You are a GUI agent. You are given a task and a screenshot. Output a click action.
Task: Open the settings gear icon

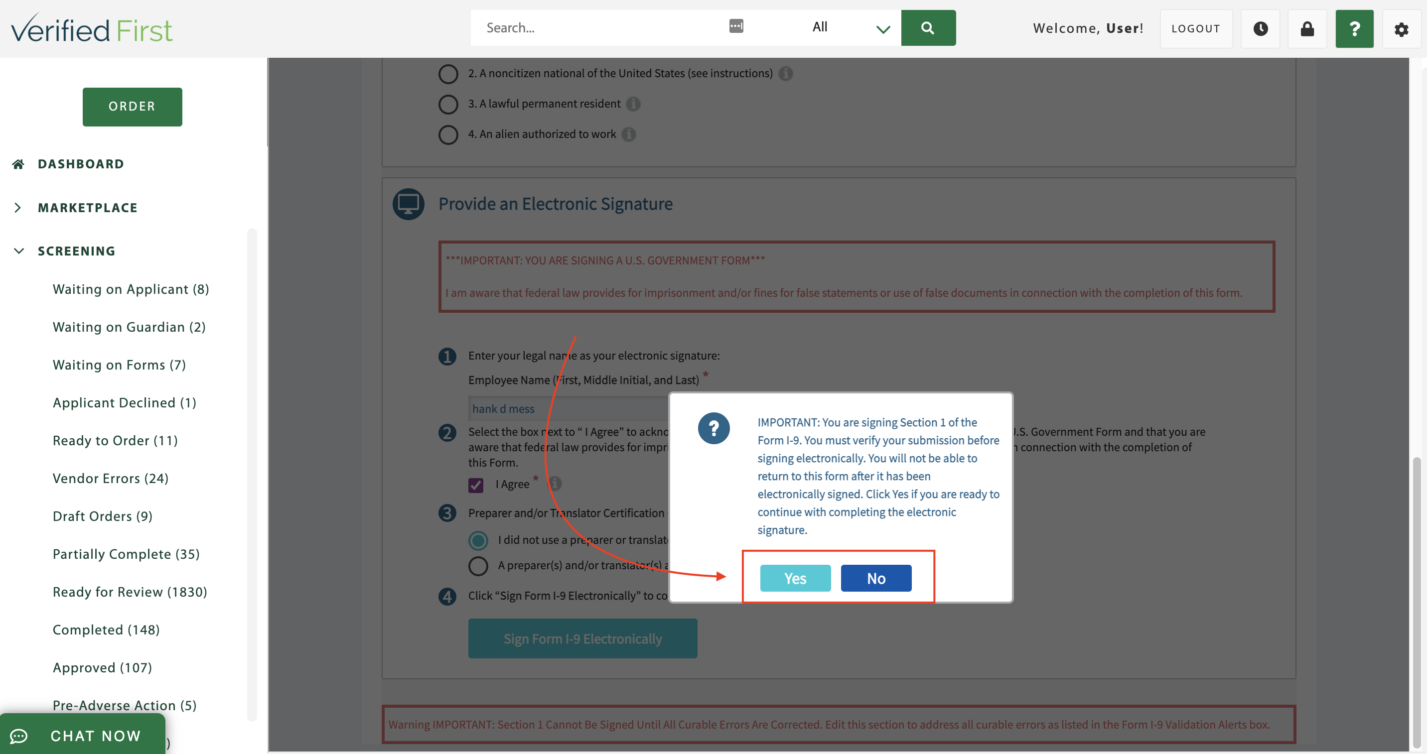pos(1401,29)
